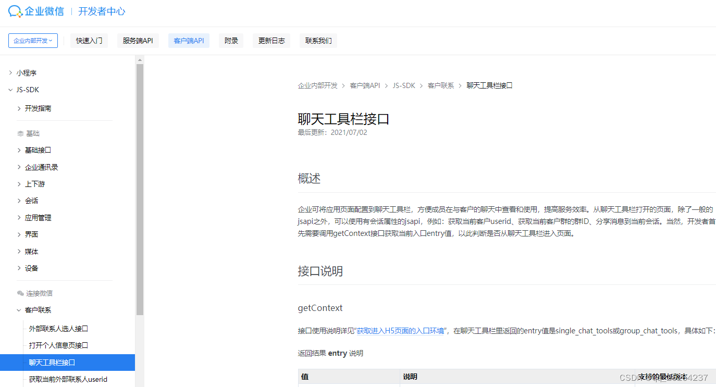Open the 企业内部开发 dropdown
Image resolution: width=716 pixels, height=387 pixels.
pos(33,41)
